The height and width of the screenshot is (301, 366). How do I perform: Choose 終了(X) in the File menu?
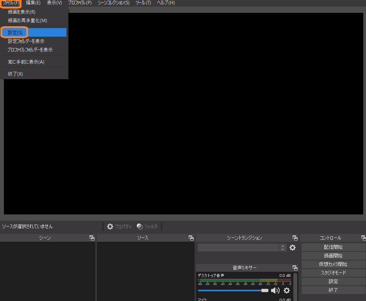tap(34, 74)
